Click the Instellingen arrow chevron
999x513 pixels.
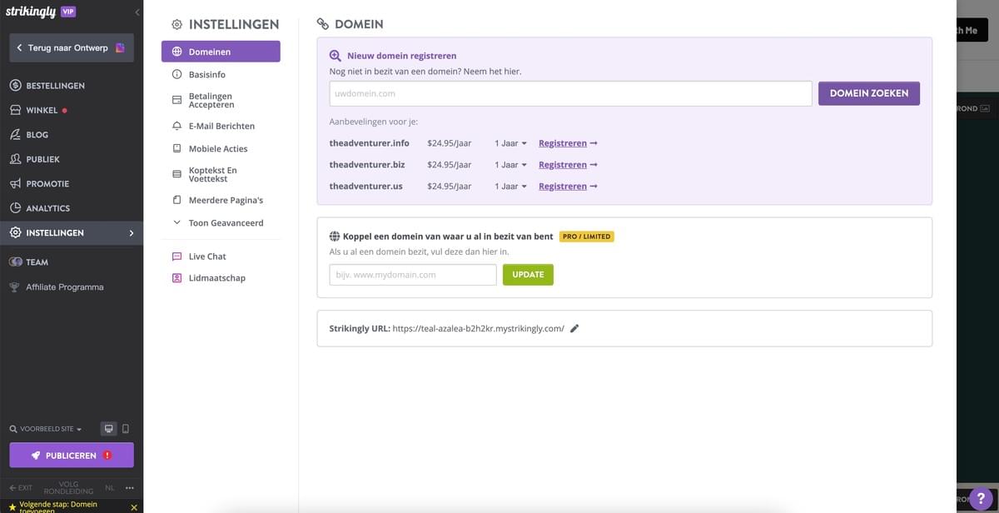[131, 233]
